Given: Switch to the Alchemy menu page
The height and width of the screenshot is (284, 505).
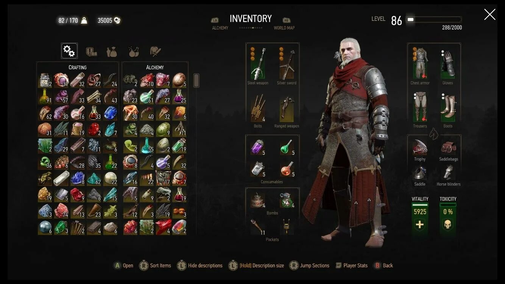Looking at the screenshot, I should (220, 28).
